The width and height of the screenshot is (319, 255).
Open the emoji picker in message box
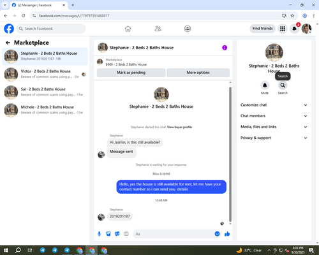[217, 234]
